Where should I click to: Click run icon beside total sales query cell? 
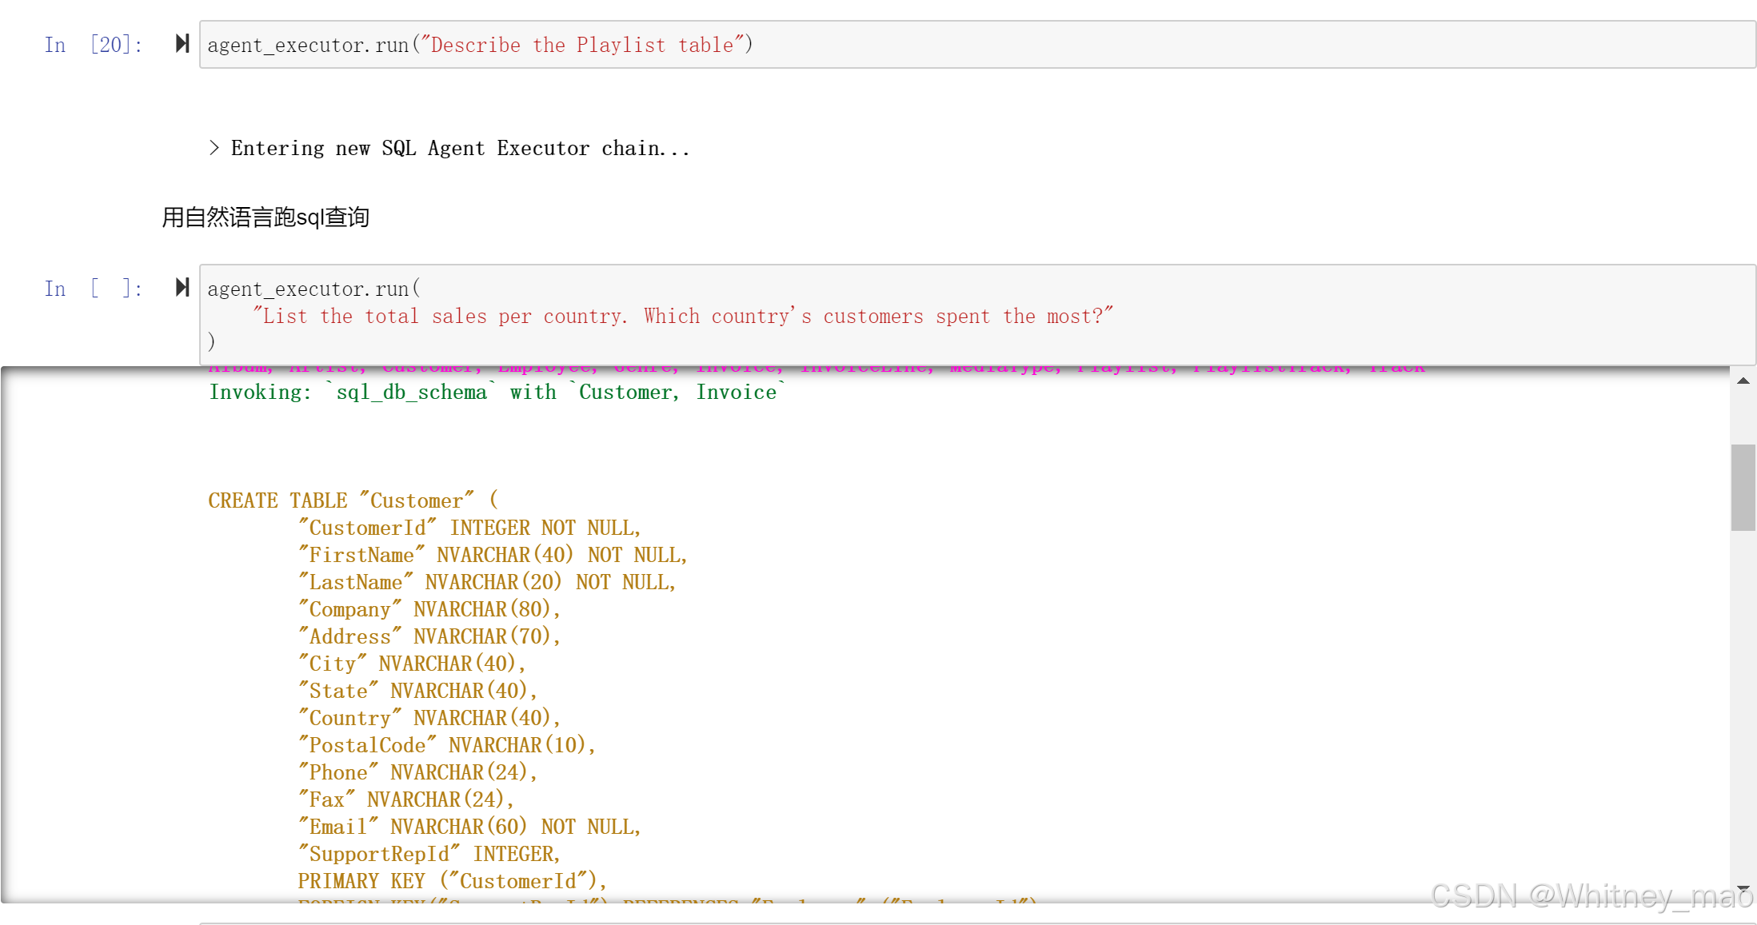pos(182,287)
